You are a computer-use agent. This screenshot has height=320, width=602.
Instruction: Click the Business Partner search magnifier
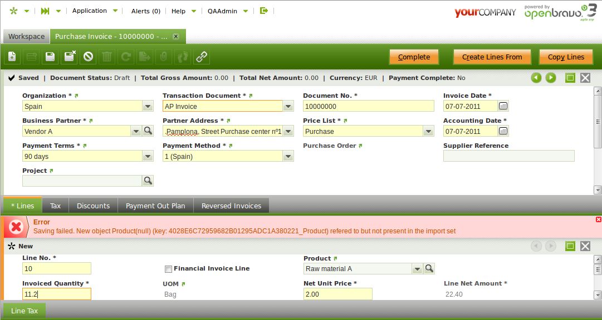(x=148, y=131)
